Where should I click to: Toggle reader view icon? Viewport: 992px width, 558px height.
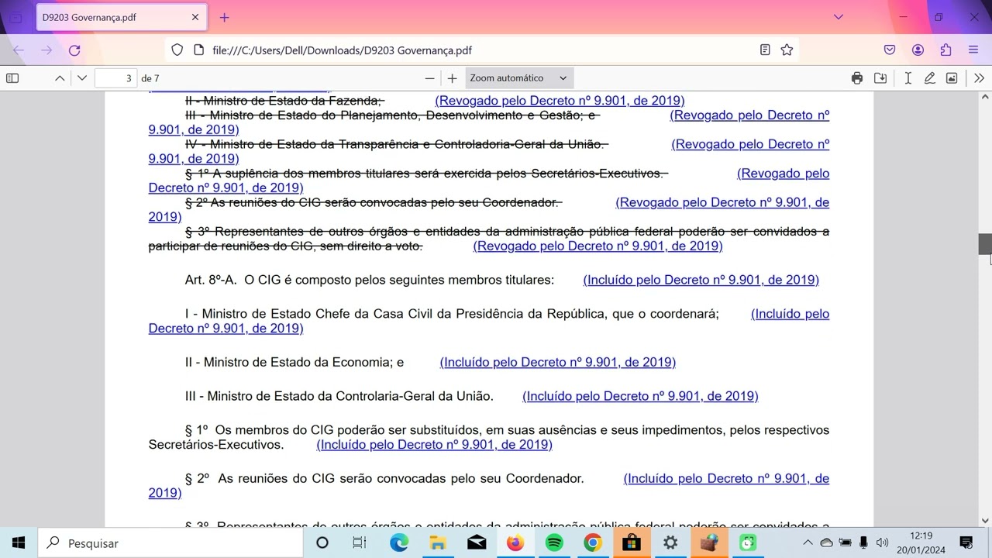click(765, 50)
